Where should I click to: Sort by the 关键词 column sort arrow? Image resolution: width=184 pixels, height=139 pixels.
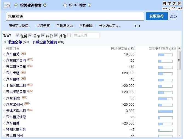18,49
